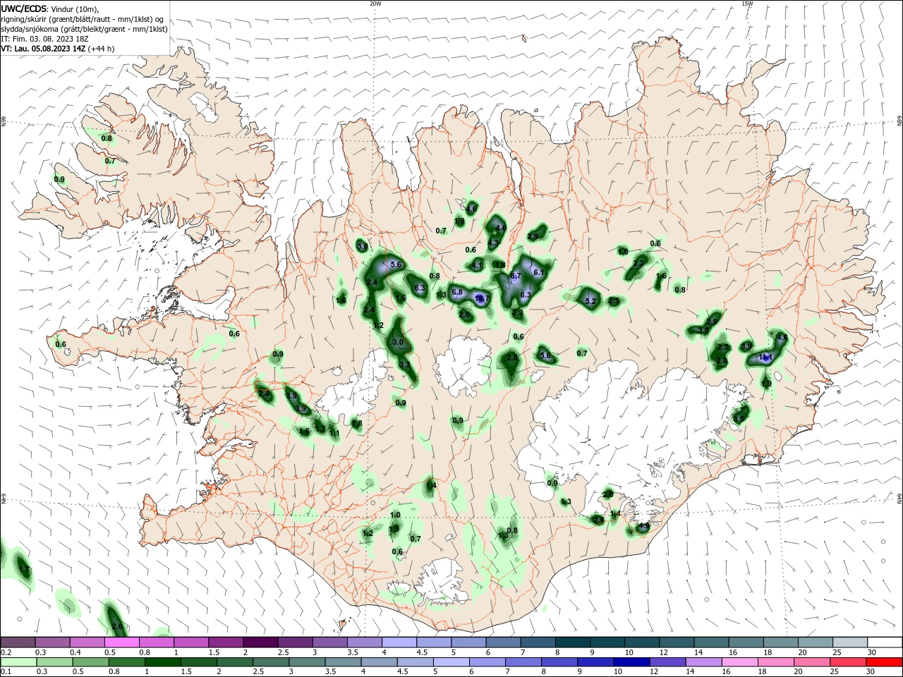Click the 'IT: Fim. 03. 08. 2023 18Z' line

click(x=45, y=39)
